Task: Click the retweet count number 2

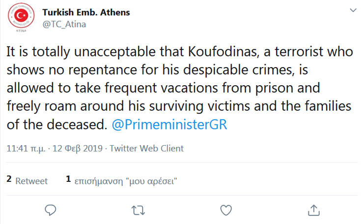Action: (9, 180)
